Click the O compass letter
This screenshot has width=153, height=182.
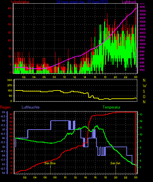pos(144,96)
